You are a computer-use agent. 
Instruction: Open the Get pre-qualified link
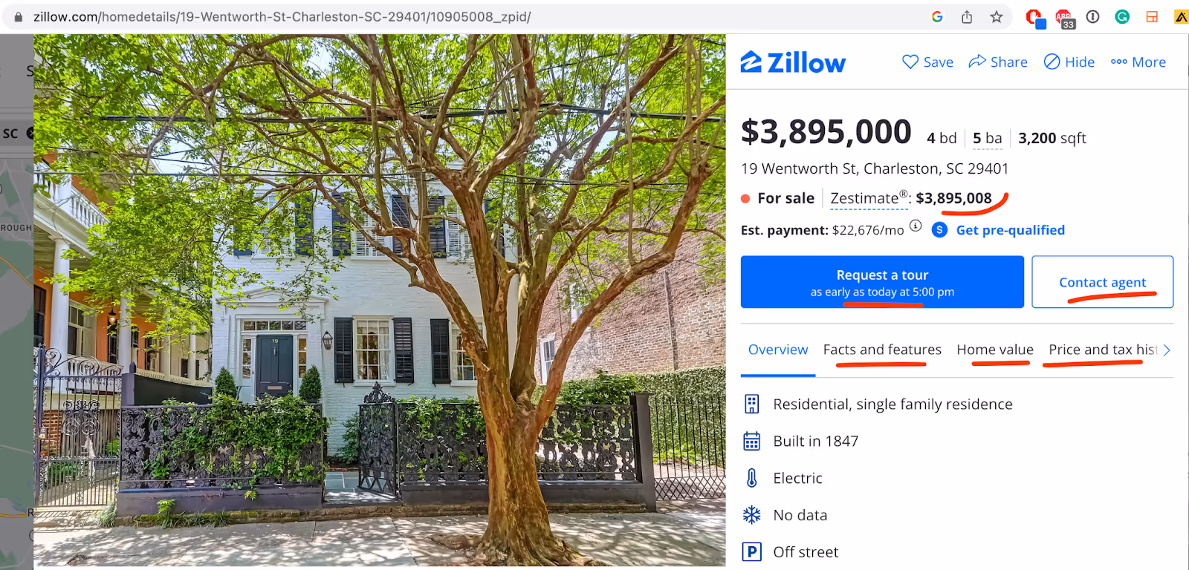pyautogui.click(x=1010, y=230)
